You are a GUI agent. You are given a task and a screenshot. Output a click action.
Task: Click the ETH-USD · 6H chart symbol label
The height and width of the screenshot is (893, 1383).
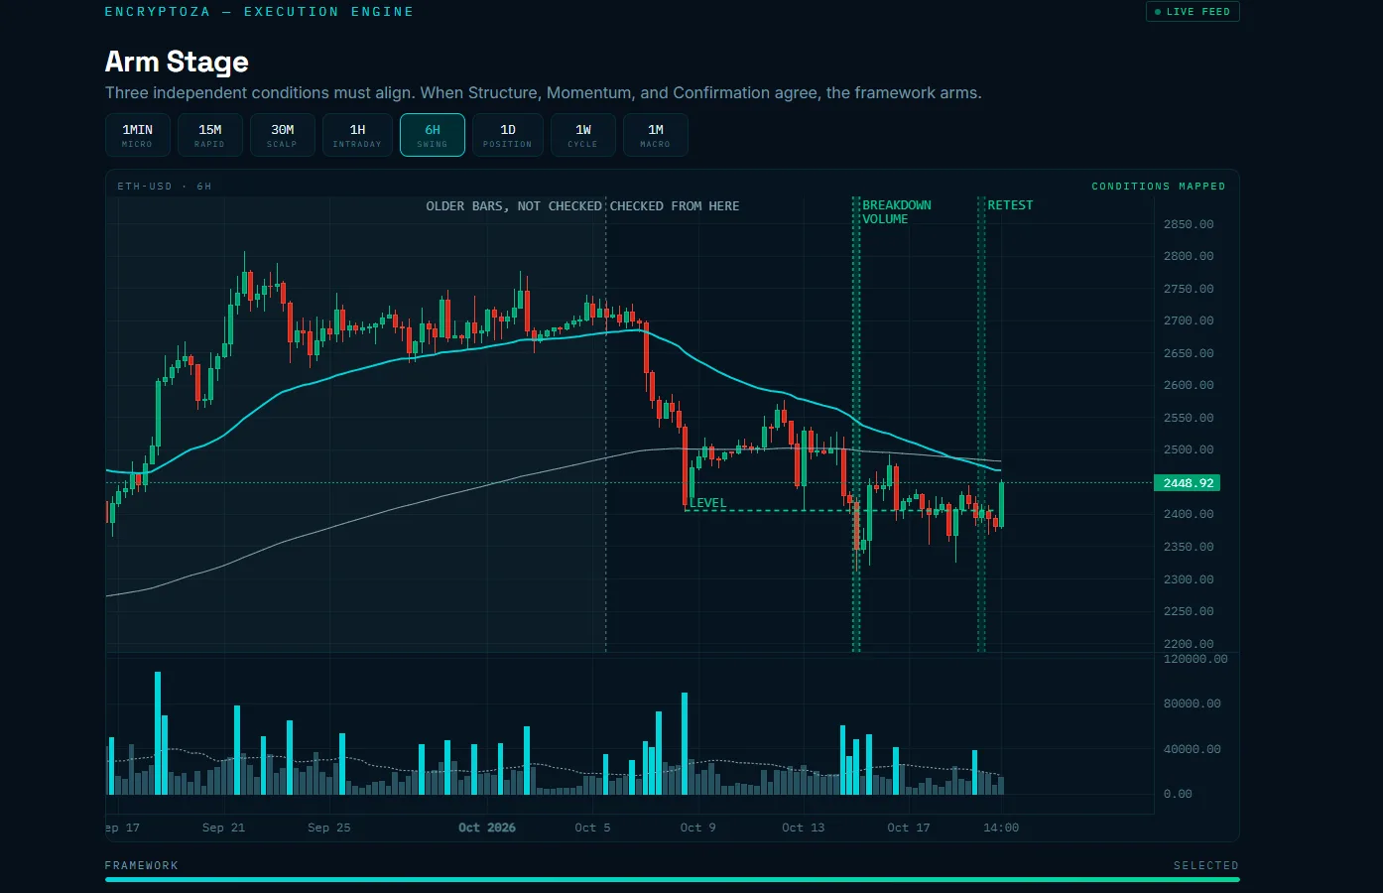(x=165, y=187)
